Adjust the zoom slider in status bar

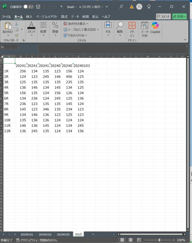(159, 240)
